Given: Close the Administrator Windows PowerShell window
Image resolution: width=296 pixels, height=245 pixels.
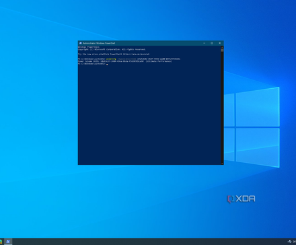Looking at the screenshot, I should coord(220,43).
